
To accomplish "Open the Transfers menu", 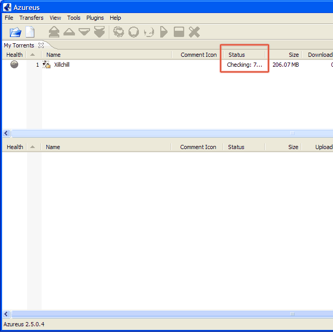I will tap(31, 18).
